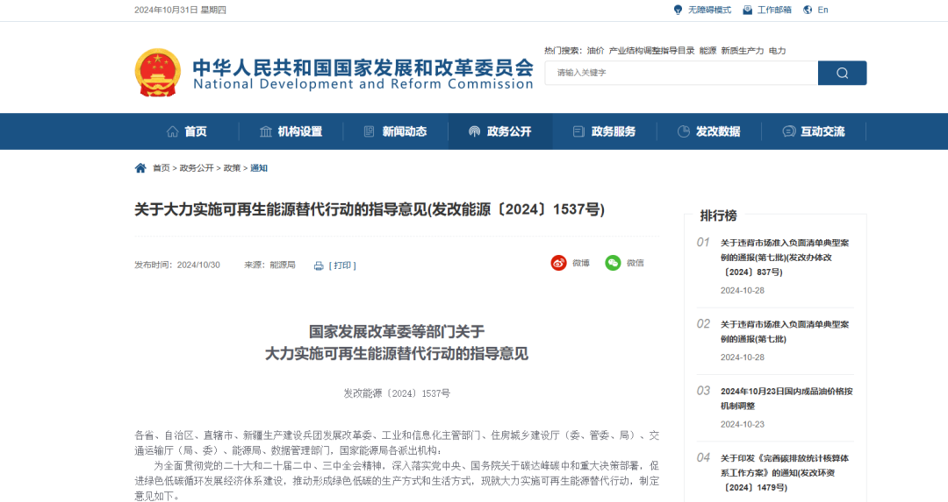Click hot search term 油价
Screen dimensions: 948x502
[595, 51]
